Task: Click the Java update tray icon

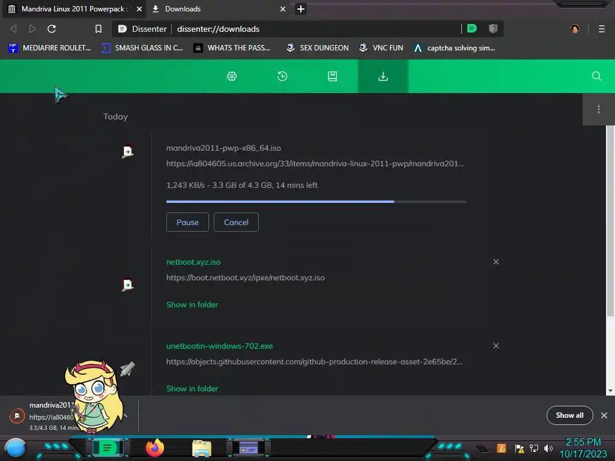Action: (501, 448)
